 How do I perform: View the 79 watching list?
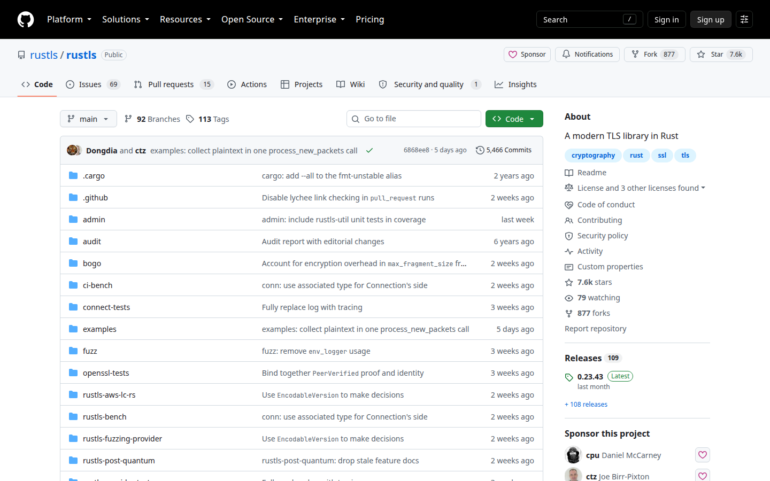pos(592,298)
